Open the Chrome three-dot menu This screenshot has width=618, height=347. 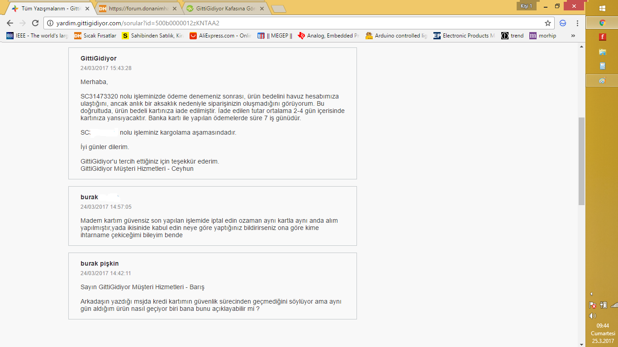[578, 23]
